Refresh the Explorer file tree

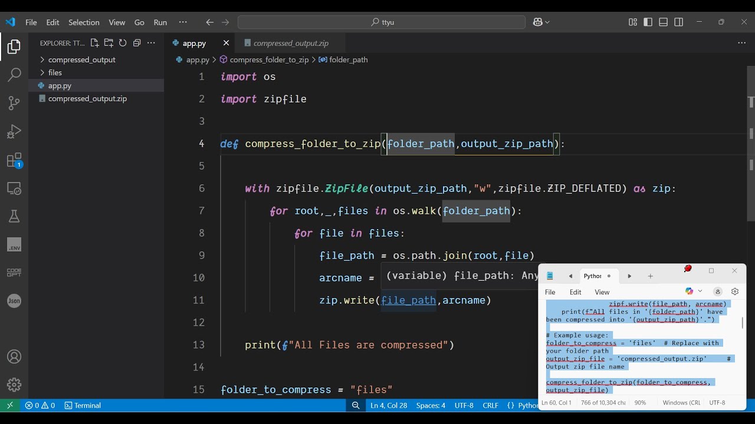(x=123, y=43)
